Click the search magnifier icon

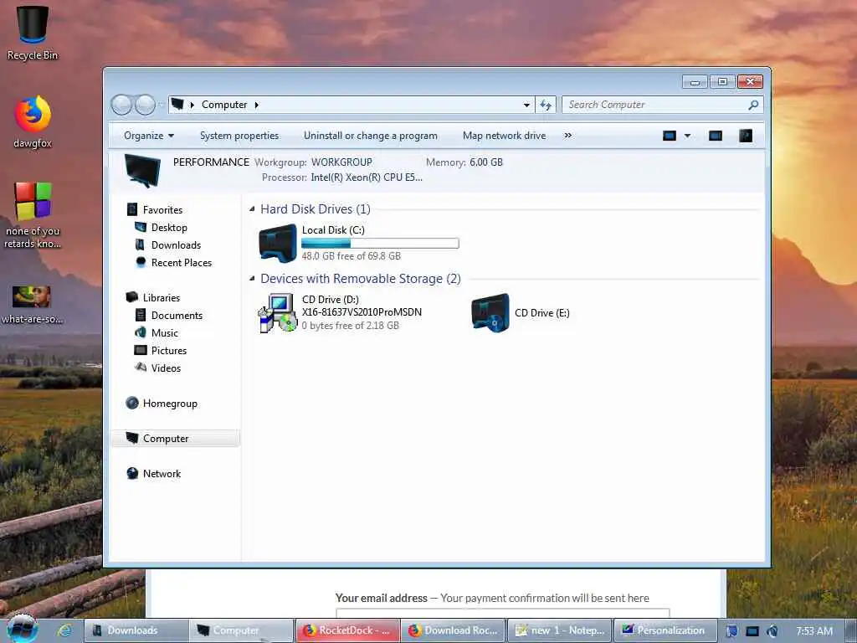[753, 105]
